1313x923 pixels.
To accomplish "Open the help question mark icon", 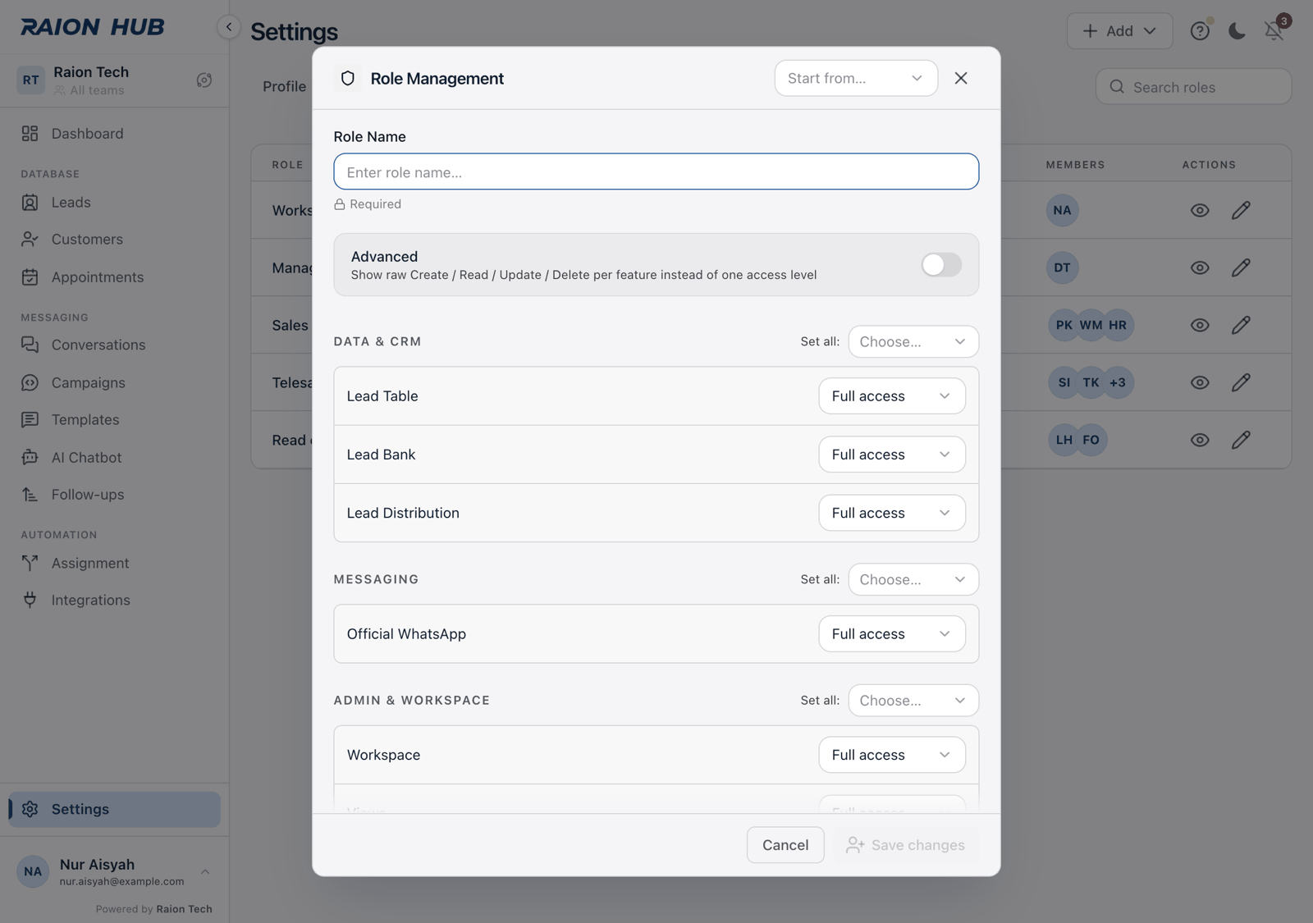I will (1200, 31).
